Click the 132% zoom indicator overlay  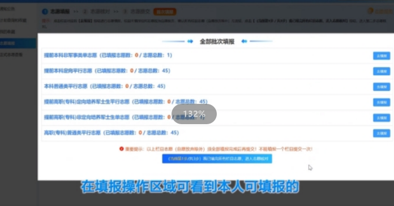point(194,114)
